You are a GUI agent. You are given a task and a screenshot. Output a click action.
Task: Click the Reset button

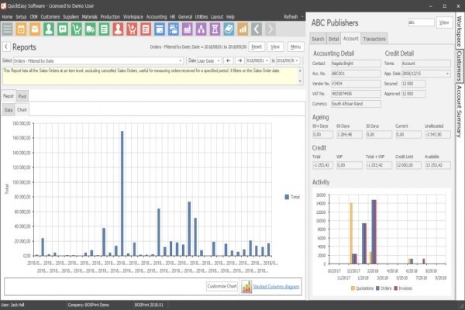tap(257, 46)
